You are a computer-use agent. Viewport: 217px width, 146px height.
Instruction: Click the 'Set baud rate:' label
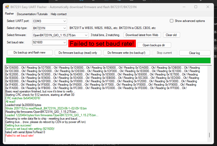15,42
